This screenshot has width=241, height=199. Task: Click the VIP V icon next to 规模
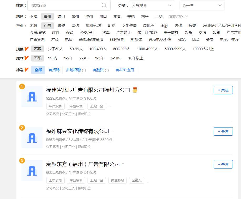(x=27, y=49)
